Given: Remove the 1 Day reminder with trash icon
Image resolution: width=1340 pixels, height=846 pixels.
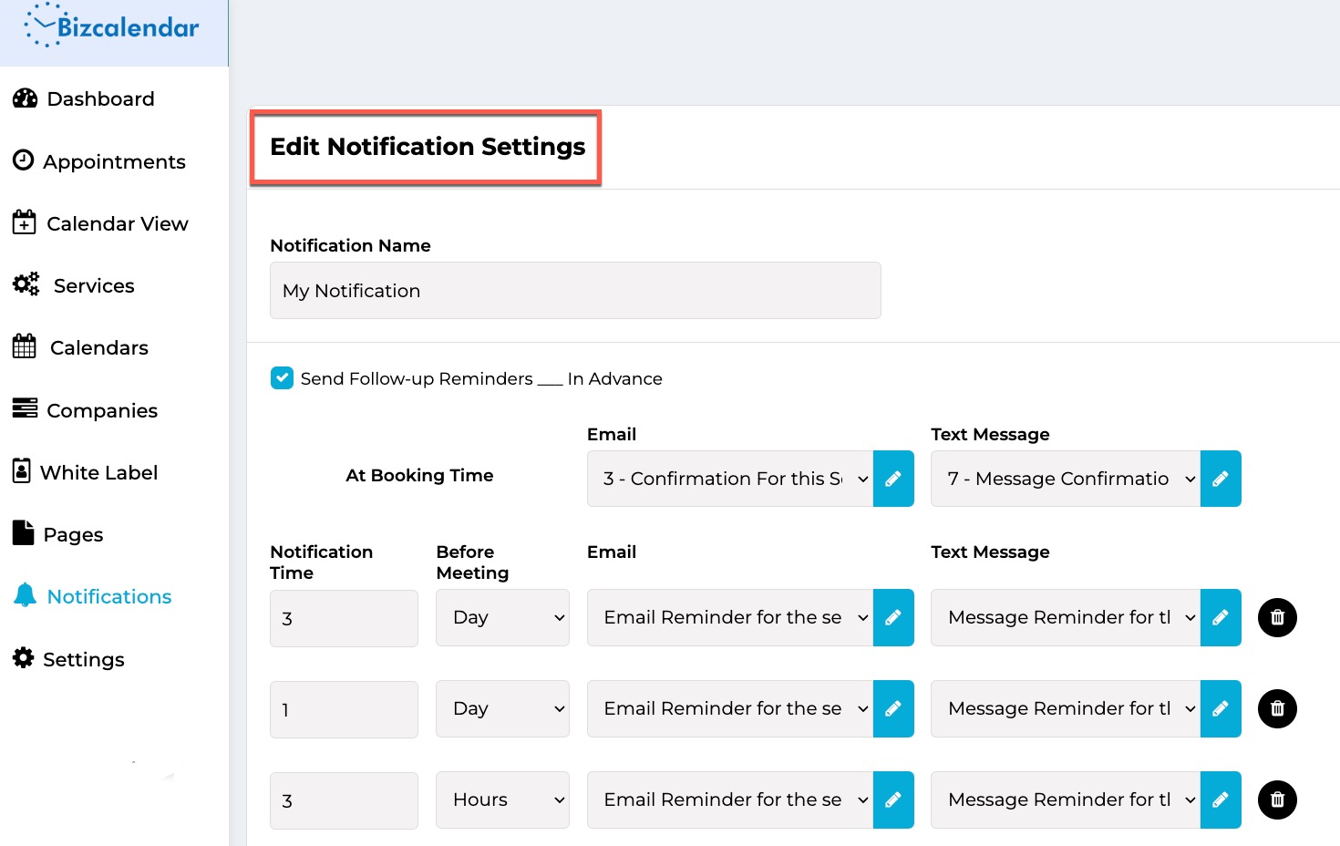Looking at the screenshot, I should click(x=1277, y=708).
